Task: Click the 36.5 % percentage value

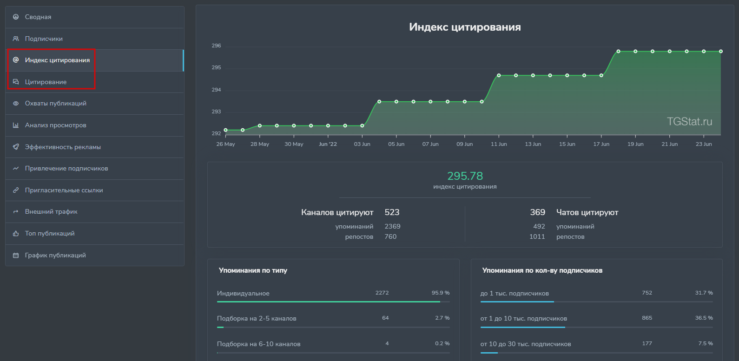Action: [x=704, y=318]
